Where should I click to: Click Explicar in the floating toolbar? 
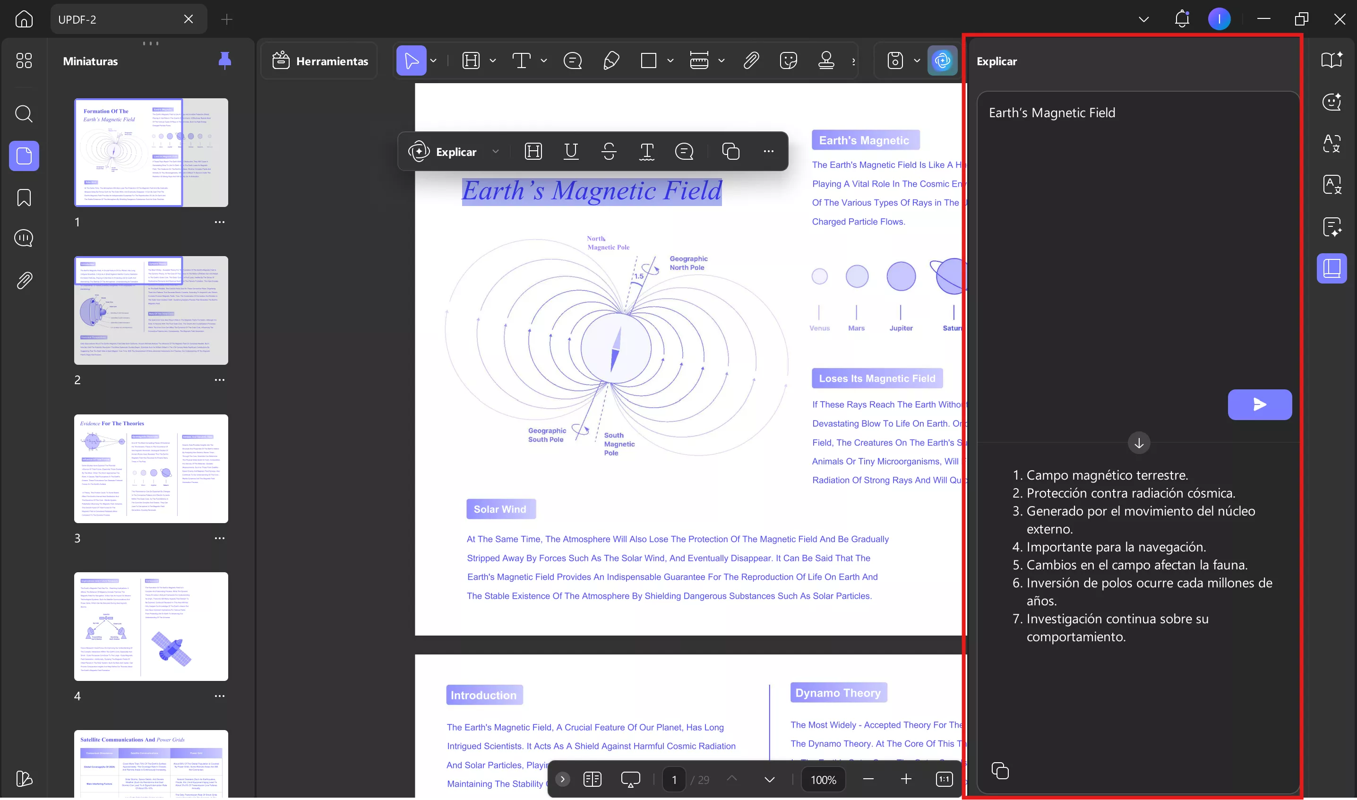[442, 152]
